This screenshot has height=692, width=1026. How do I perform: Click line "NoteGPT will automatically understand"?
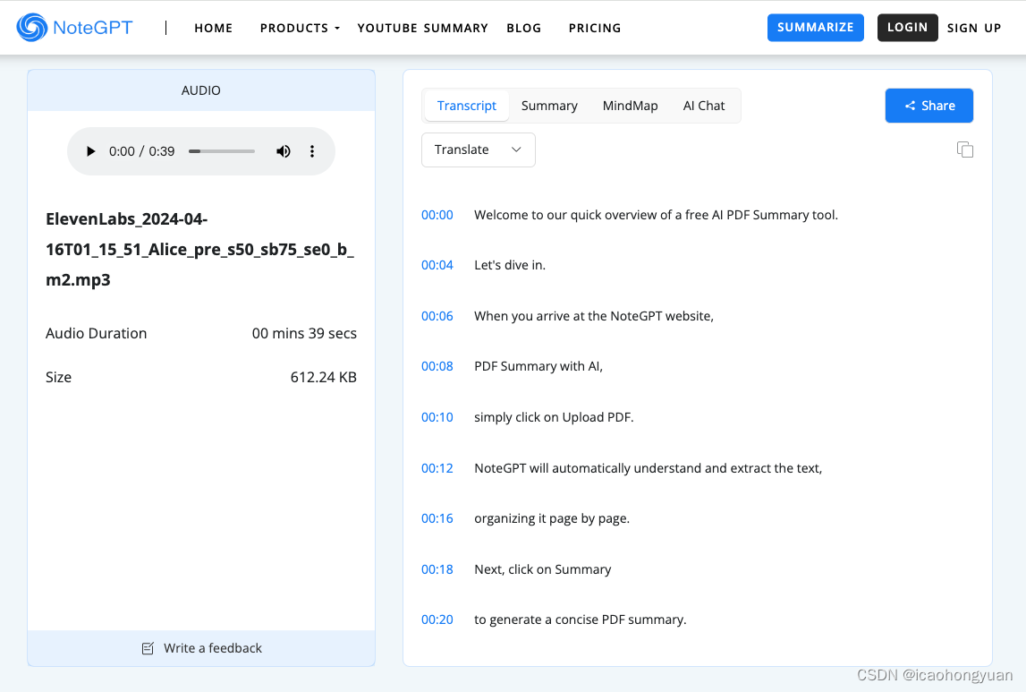click(648, 468)
